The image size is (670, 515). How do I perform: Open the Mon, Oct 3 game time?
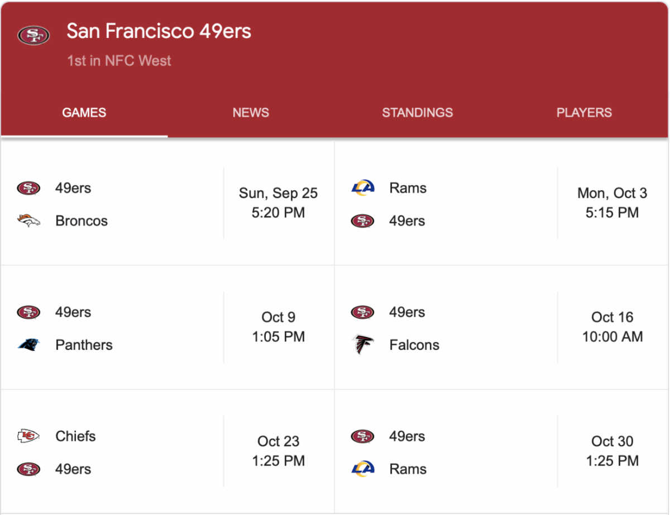(612, 203)
